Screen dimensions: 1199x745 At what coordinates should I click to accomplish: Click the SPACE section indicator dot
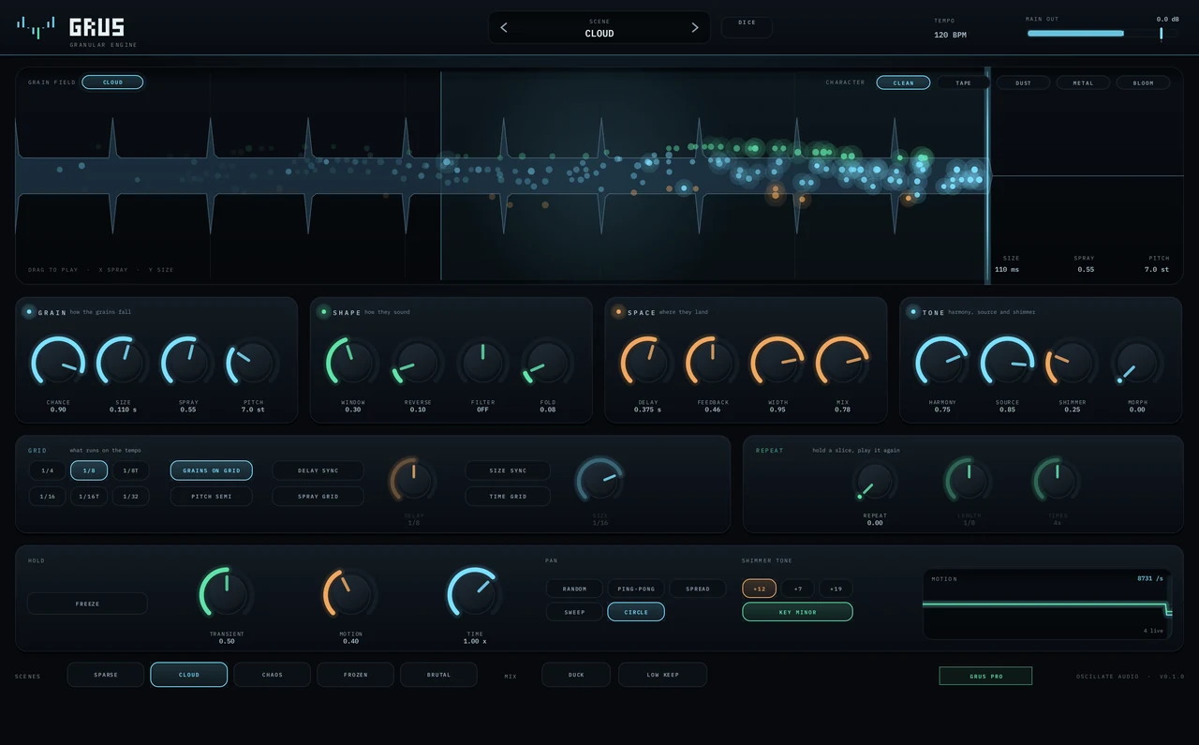pyautogui.click(x=618, y=312)
